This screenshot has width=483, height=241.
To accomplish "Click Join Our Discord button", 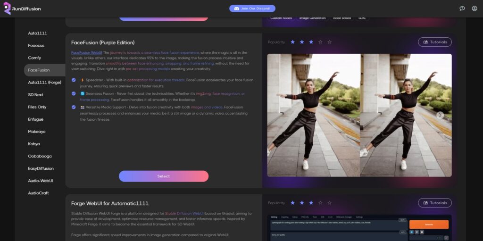I will (252, 8).
